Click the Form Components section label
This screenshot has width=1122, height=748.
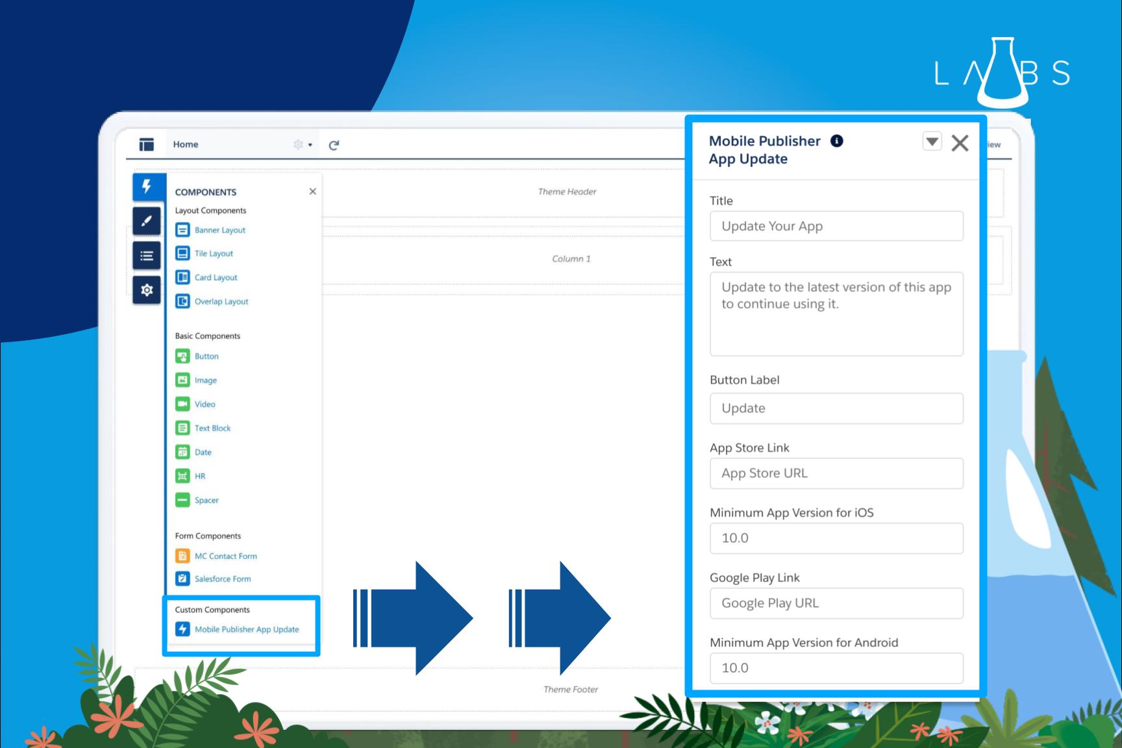click(208, 536)
